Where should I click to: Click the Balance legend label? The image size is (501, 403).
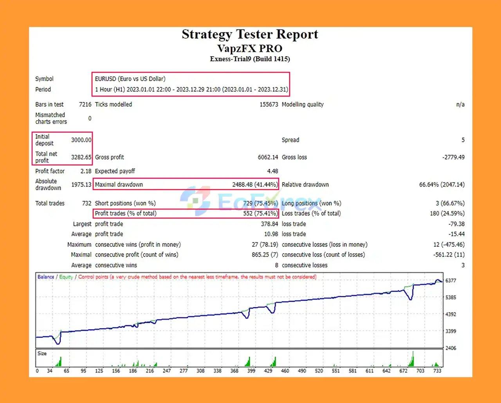[x=46, y=277]
